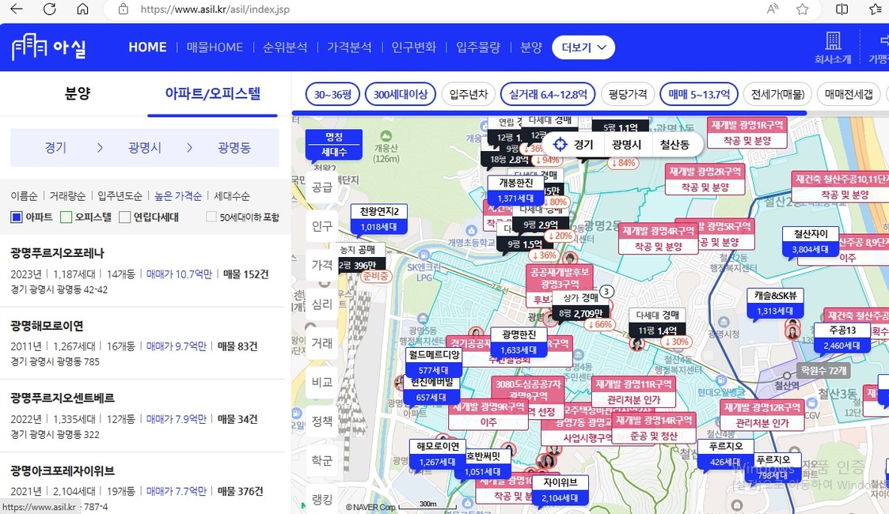The image size is (889, 514).
Task: Toggle 30~36평 filter pill
Action: point(332,95)
